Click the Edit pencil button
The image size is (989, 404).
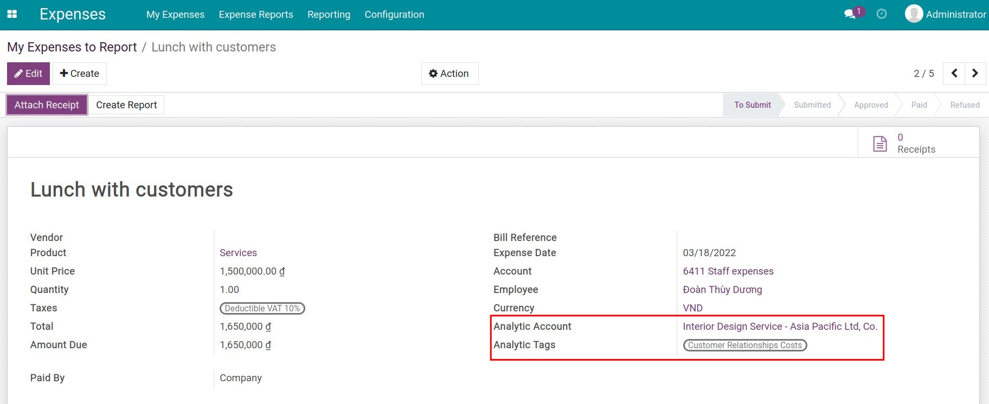tap(28, 74)
